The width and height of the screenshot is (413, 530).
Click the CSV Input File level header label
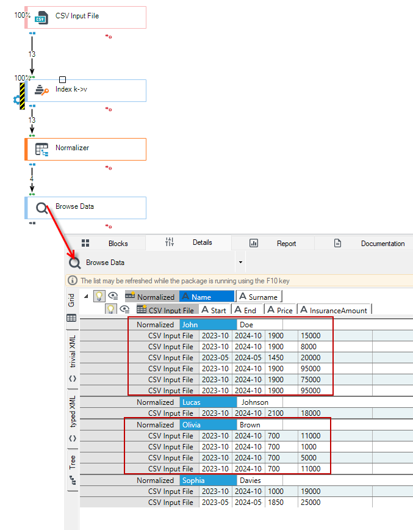point(165,310)
